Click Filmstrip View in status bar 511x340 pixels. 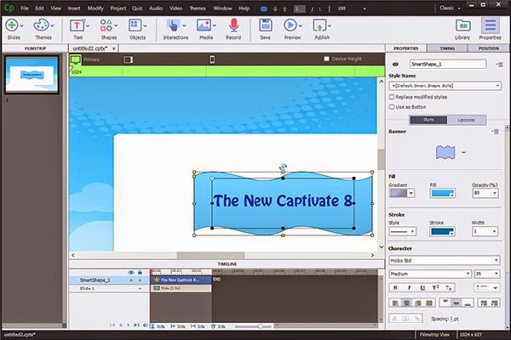[x=434, y=335]
